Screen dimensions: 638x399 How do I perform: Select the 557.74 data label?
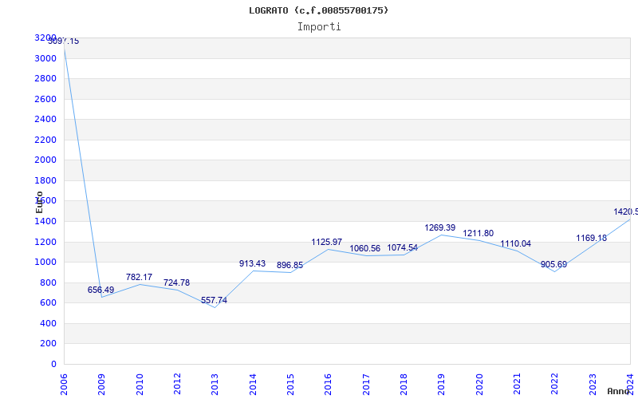point(214,300)
